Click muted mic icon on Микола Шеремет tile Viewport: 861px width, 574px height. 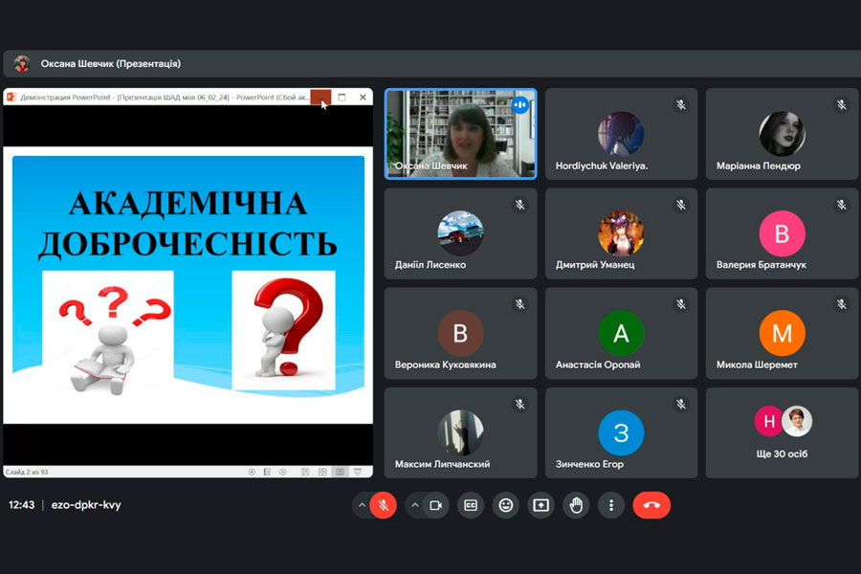[841, 304]
